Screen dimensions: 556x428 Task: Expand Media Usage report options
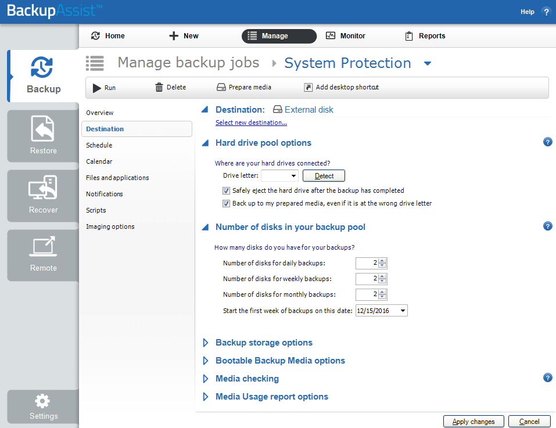(x=205, y=397)
